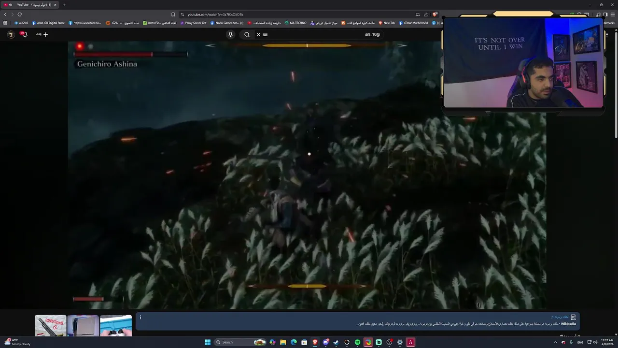Open YouTube account avatar menu
618x348 pixels.
11,34
